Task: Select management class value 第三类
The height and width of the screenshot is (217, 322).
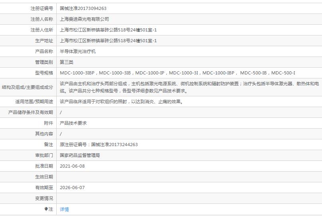Action: tap(67, 62)
